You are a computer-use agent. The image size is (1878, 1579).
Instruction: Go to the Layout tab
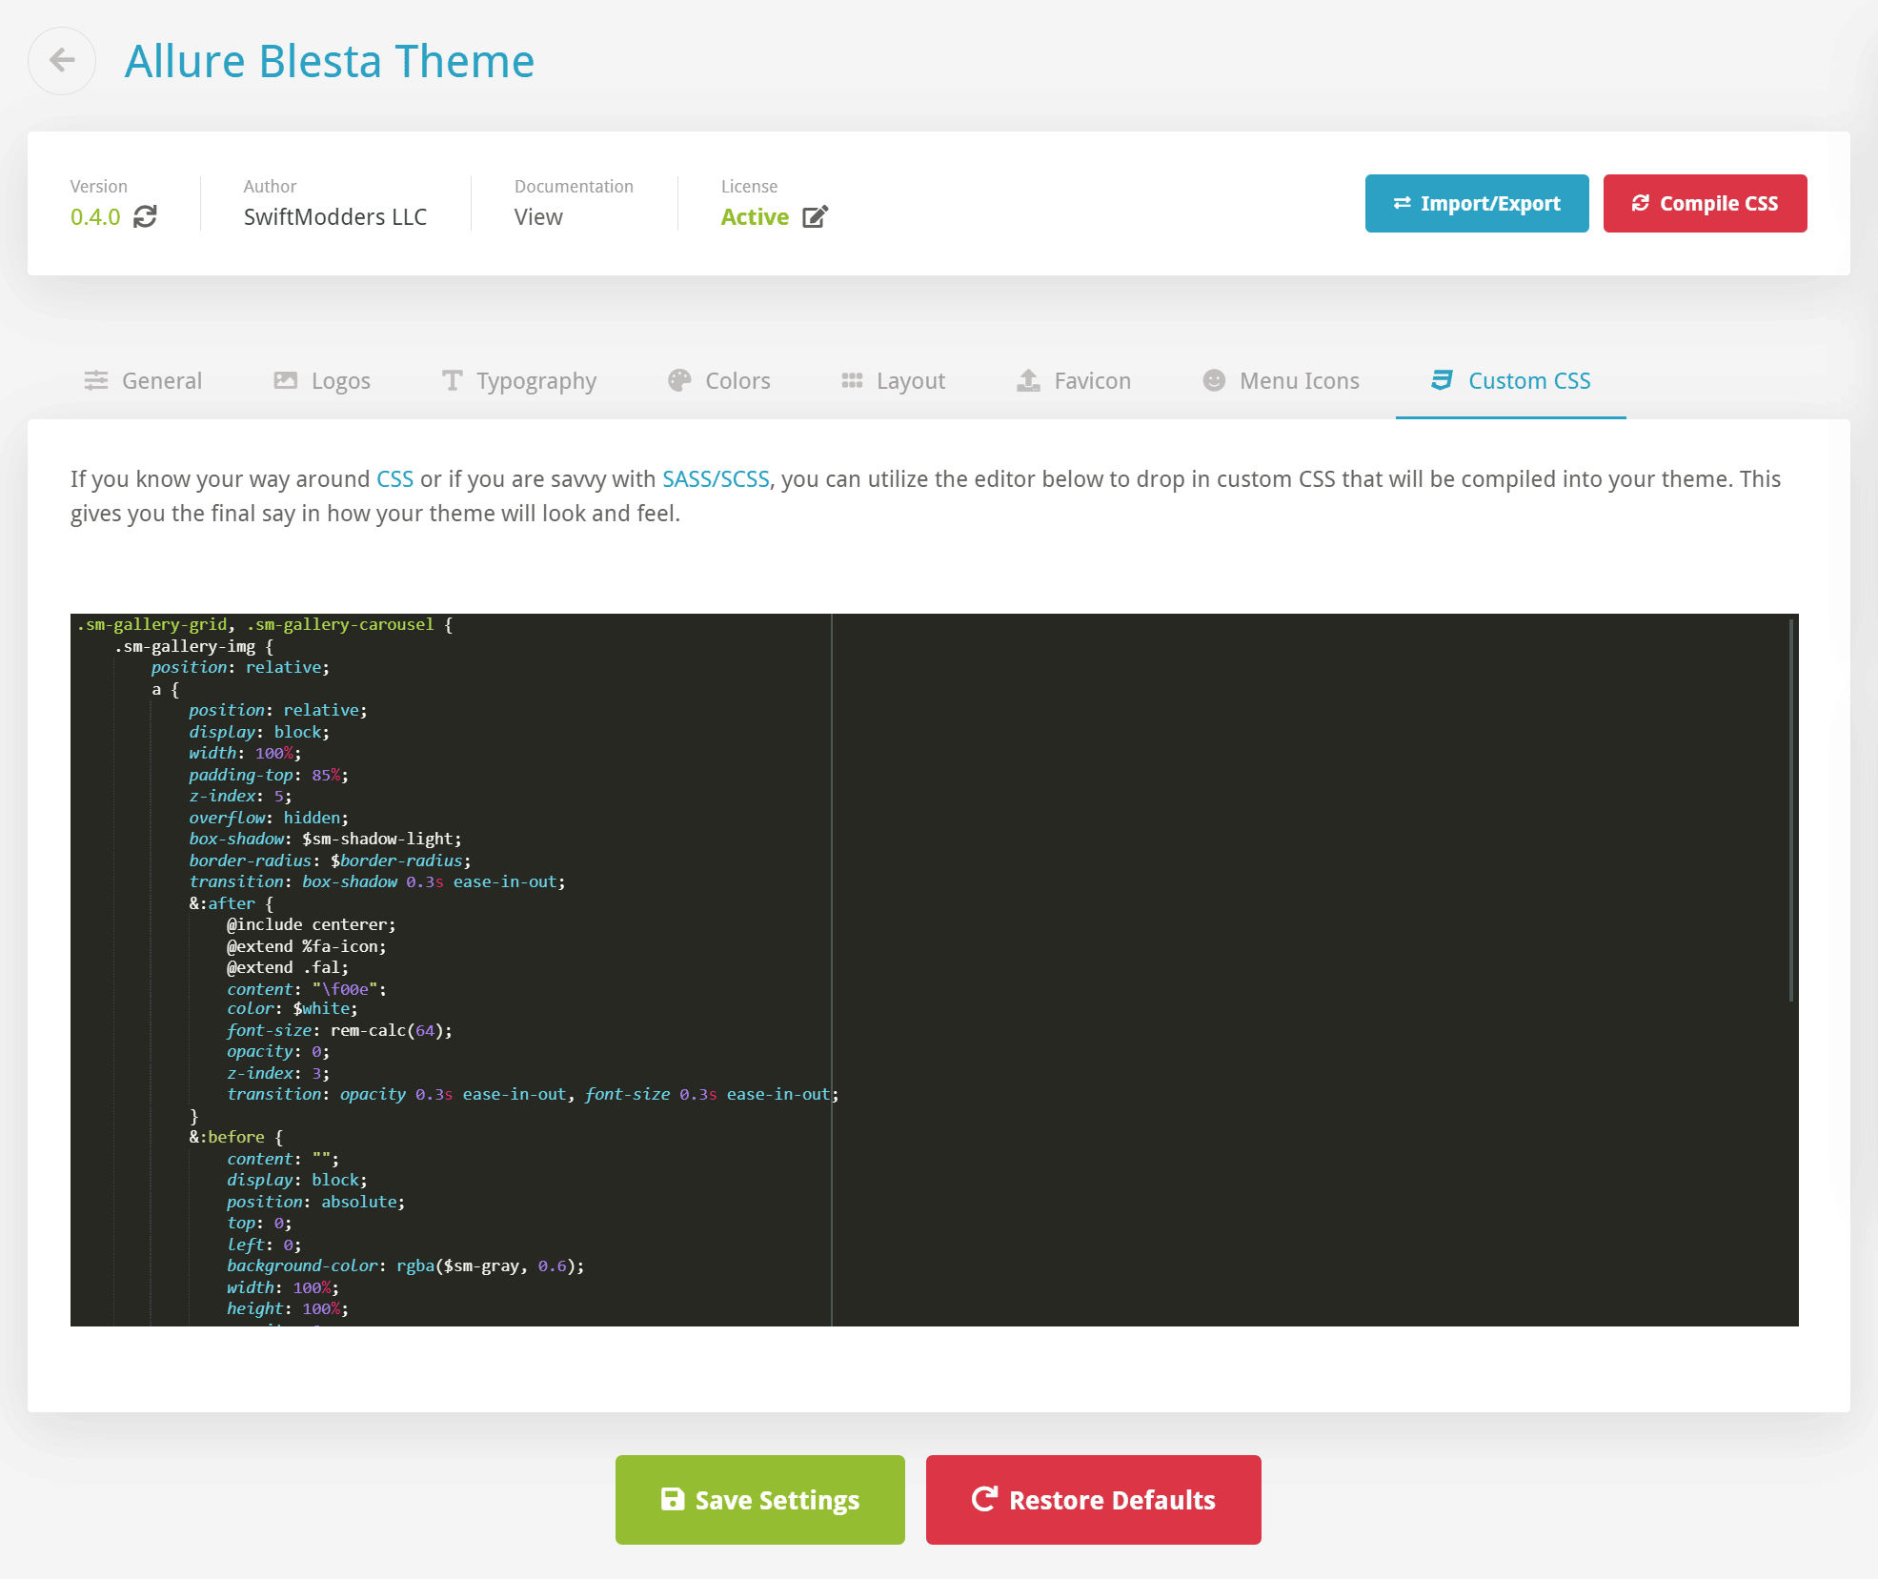click(893, 380)
